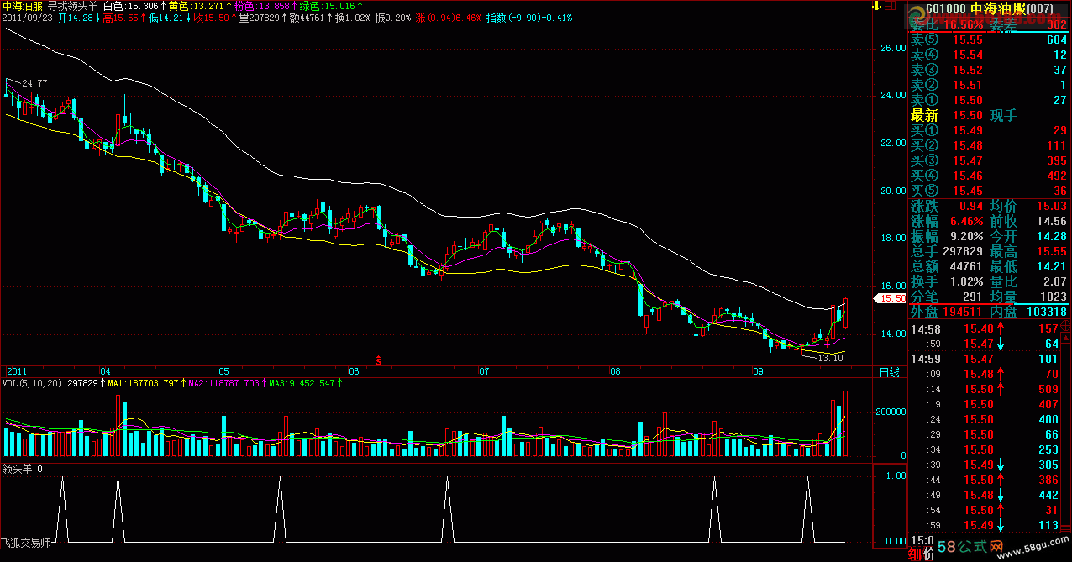Click the 今开 14.28 value
Image resolution: width=1072 pixels, height=562 pixels.
pyautogui.click(x=1051, y=236)
